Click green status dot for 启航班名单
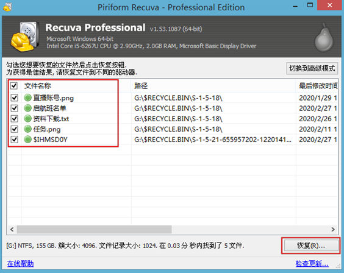The width and height of the screenshot is (344, 273). [28, 108]
